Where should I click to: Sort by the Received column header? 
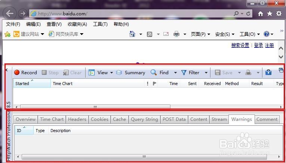211,83
